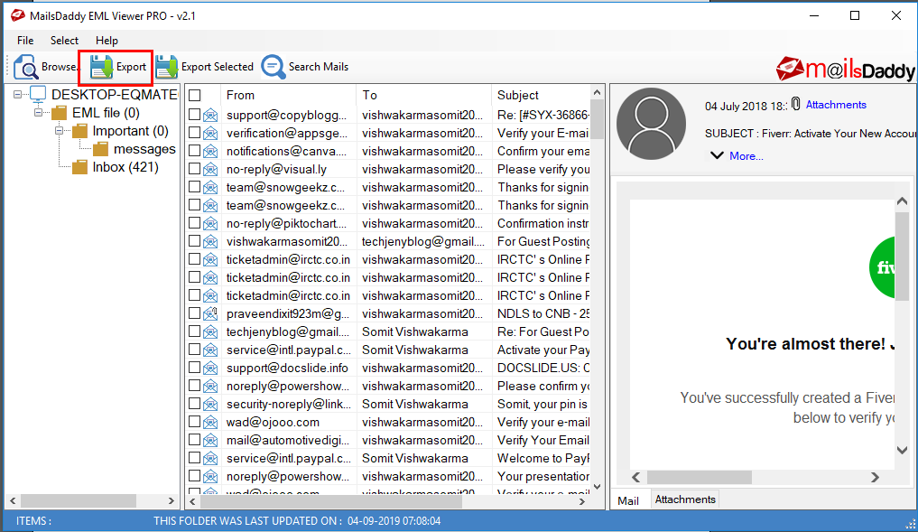
Task: Click the preview pane scroll-up arrow
Action: click(x=902, y=201)
